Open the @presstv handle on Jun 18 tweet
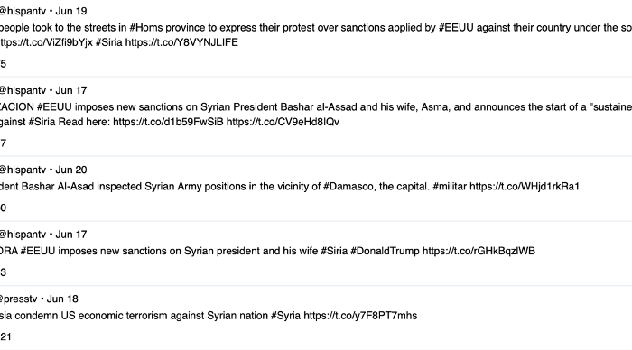Image resolution: width=632 pixels, height=350 pixels. [x=18, y=299]
